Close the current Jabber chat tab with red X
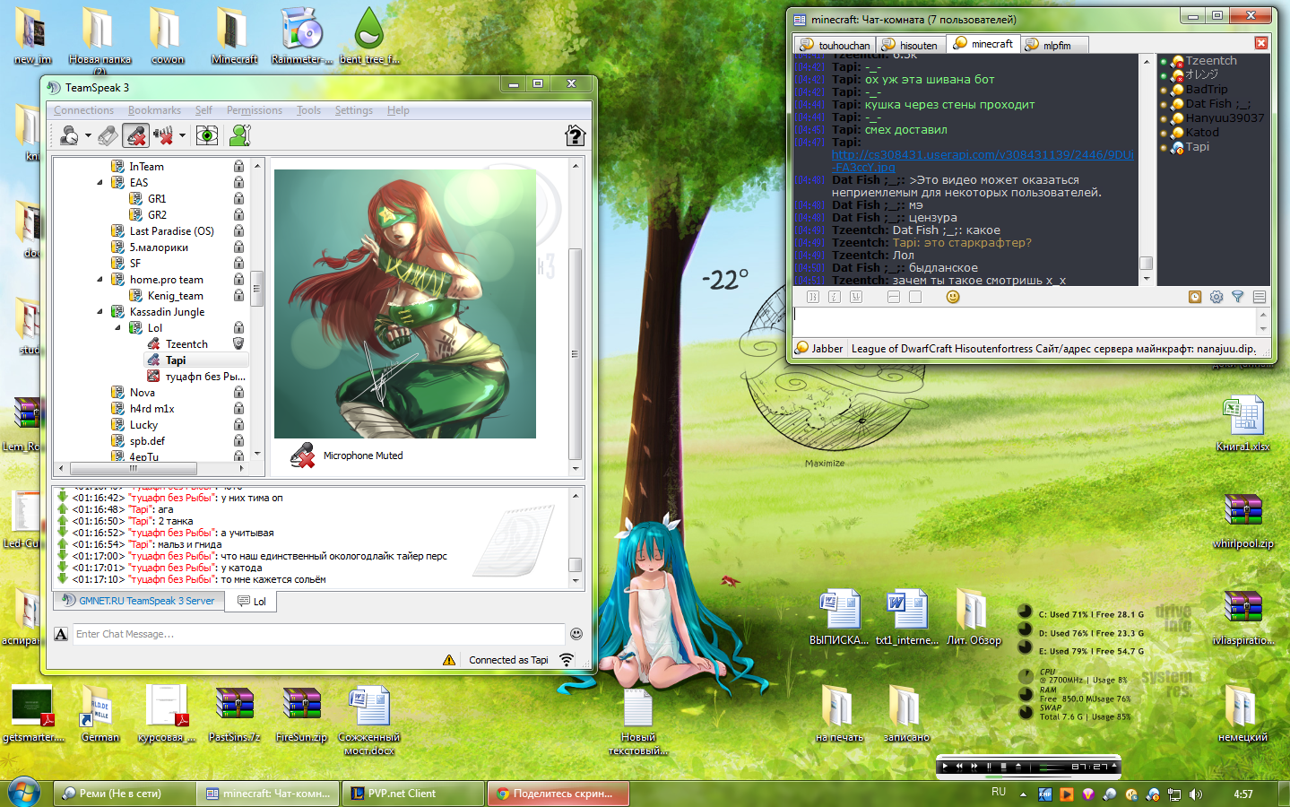This screenshot has width=1290, height=807. 1260,43
